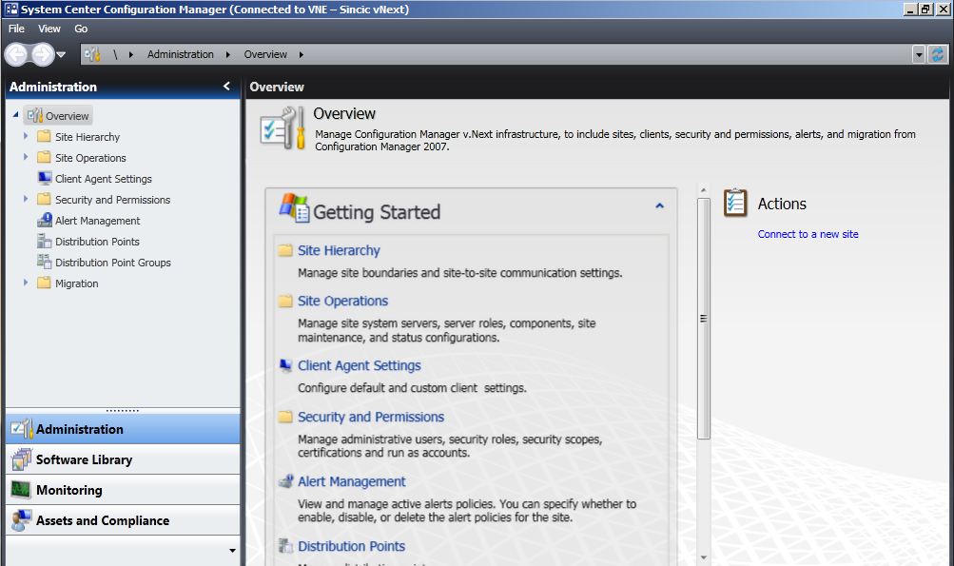The width and height of the screenshot is (954, 566).
Task: Collapse the Getting Started section
Action: (659, 206)
